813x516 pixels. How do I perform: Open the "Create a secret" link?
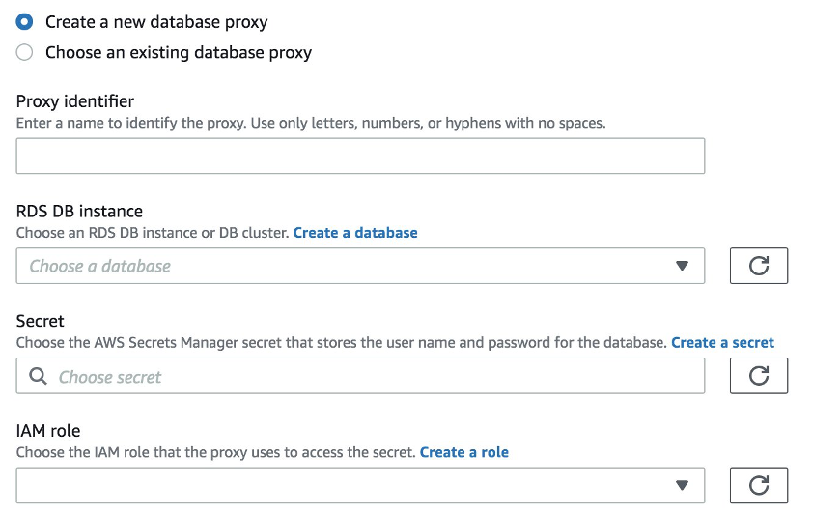tap(722, 343)
